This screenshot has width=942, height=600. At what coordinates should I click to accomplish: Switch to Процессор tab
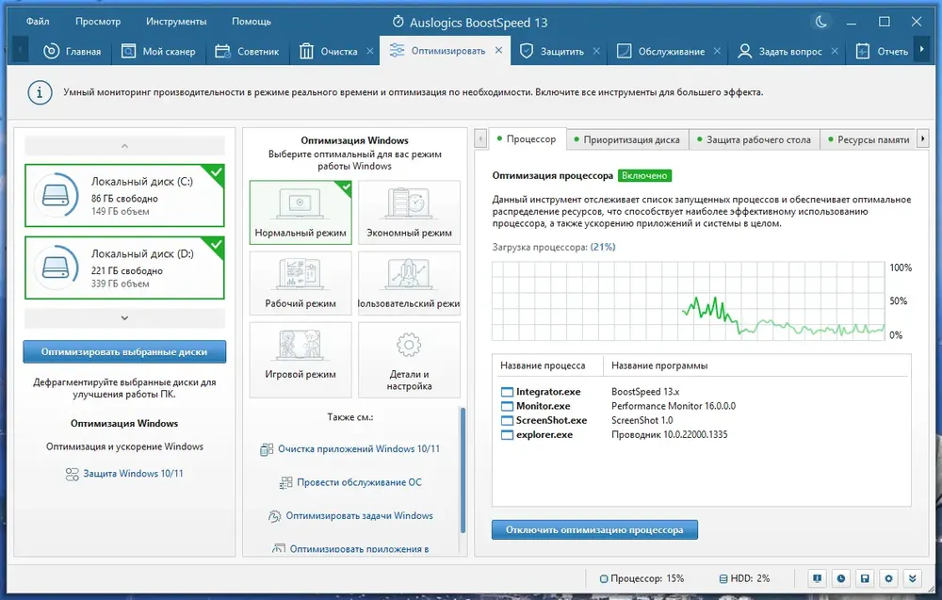527,139
